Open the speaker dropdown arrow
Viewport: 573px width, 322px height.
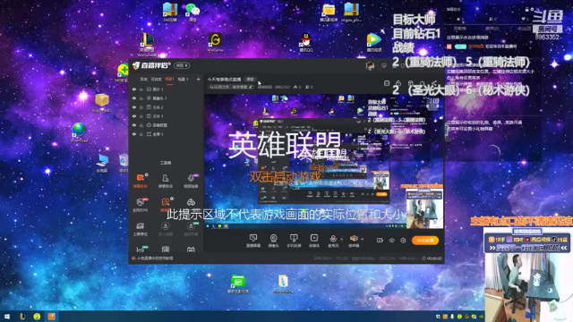pyautogui.click(x=362, y=239)
